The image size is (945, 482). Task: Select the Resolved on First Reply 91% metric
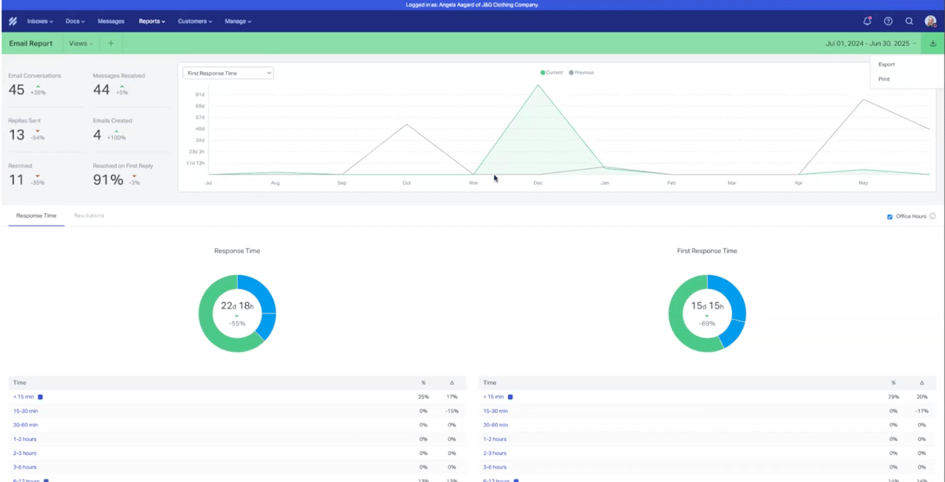click(123, 176)
